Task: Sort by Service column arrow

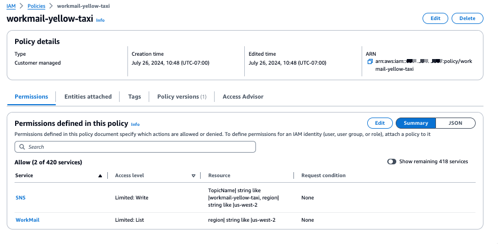Action: (x=100, y=175)
